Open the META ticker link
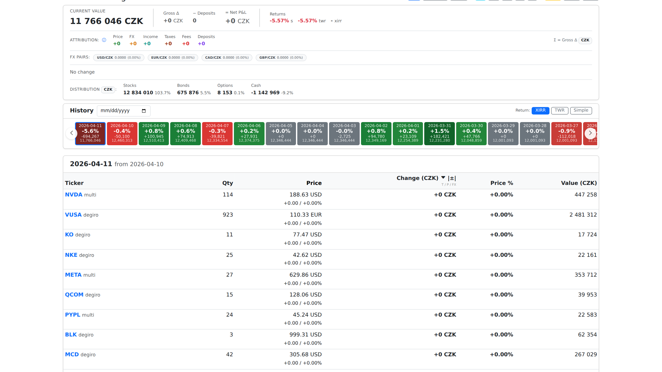 73,275
